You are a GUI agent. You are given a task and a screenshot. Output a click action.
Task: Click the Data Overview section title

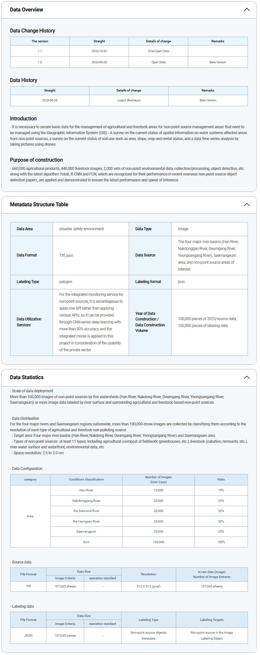point(27,10)
